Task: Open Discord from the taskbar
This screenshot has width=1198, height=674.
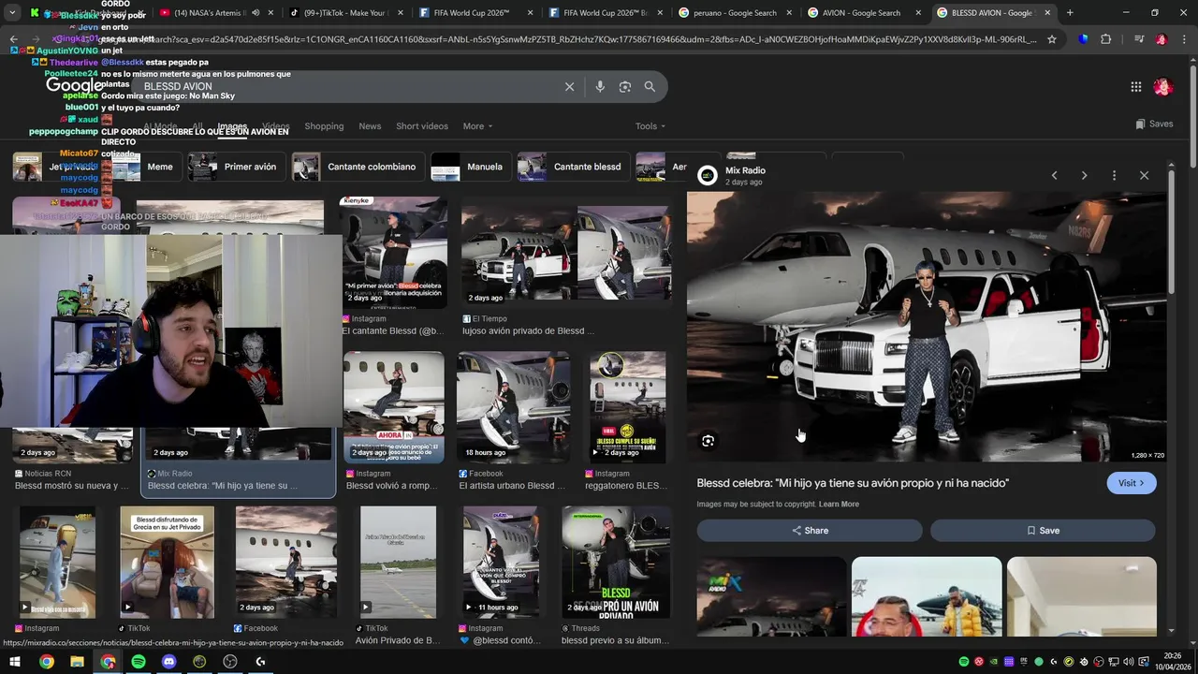Action: (x=169, y=662)
